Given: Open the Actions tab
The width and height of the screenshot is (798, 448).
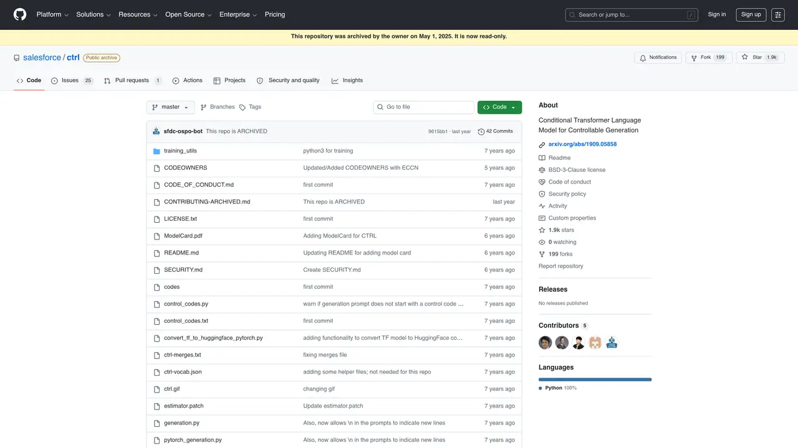Looking at the screenshot, I should (x=188, y=81).
